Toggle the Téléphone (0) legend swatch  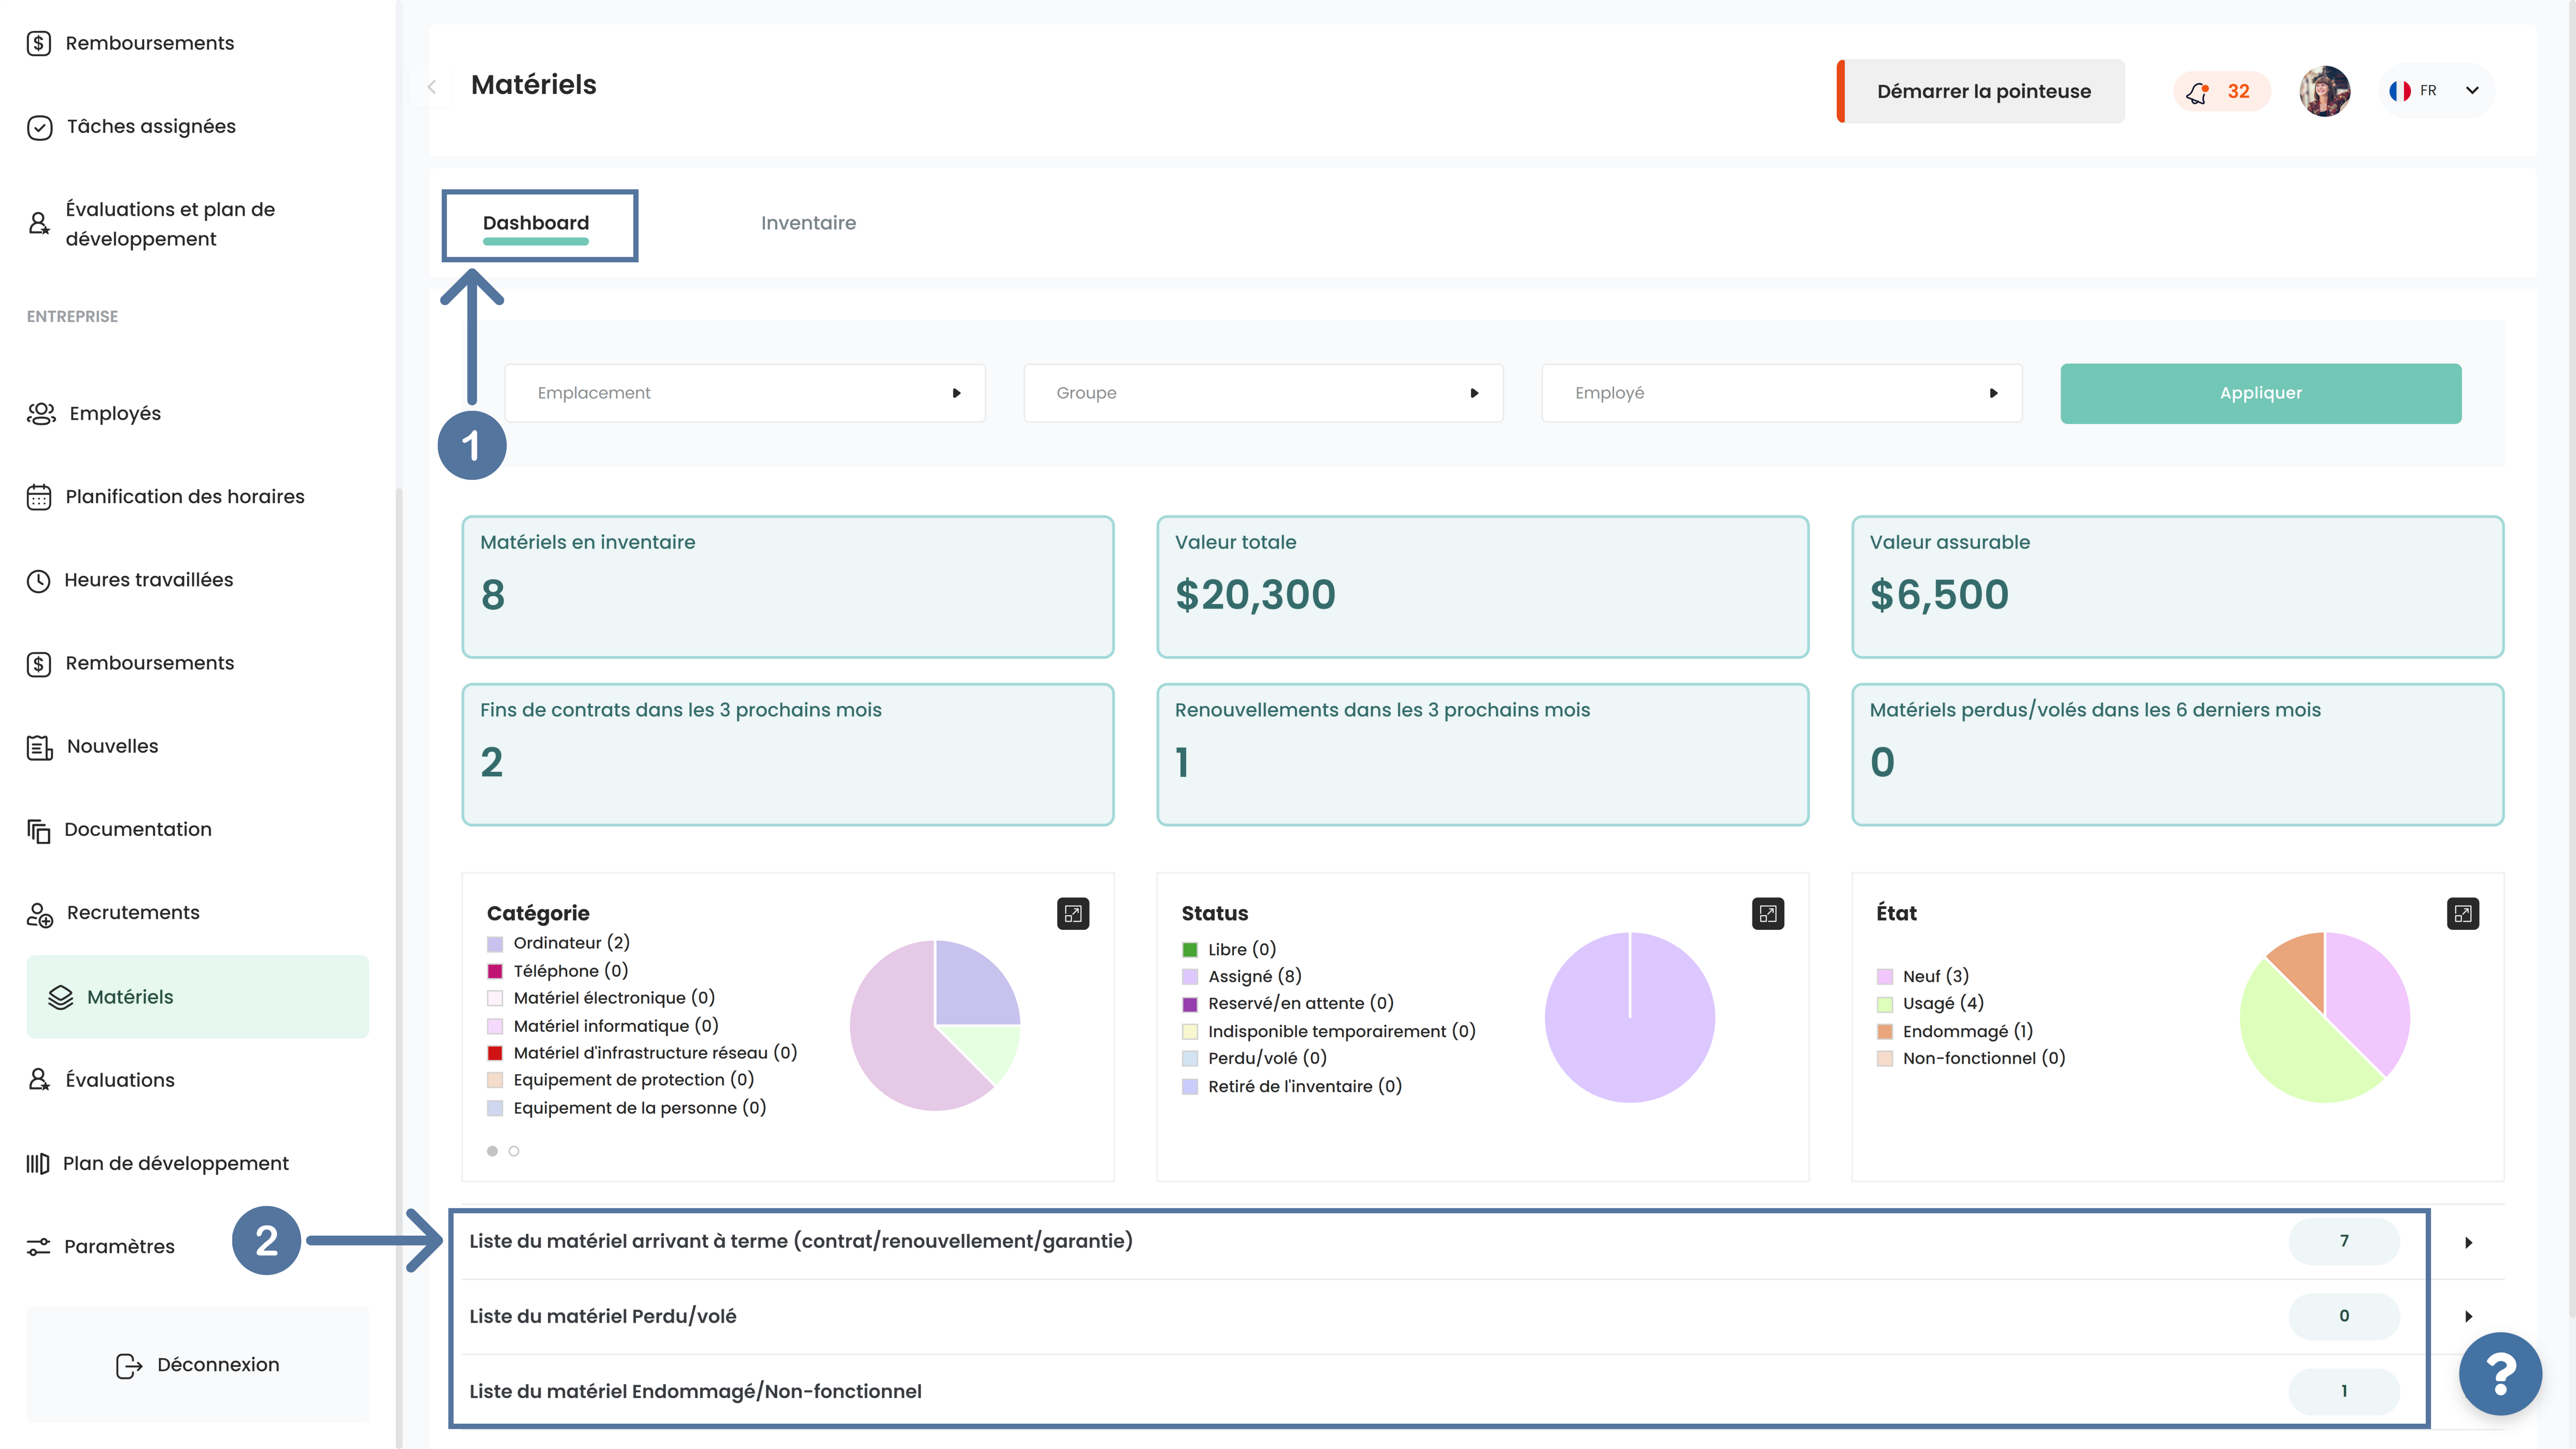(x=495, y=971)
